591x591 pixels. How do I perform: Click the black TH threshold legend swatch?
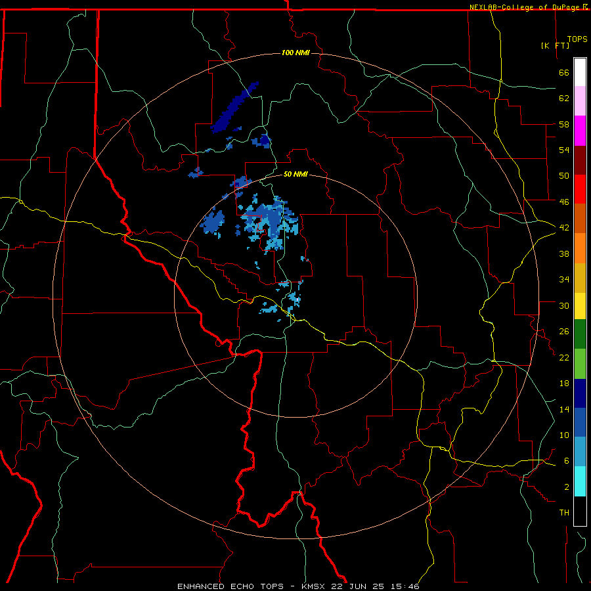pos(580,511)
